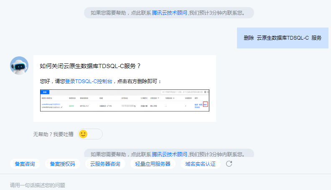
Task: Enlarge the TDSQL-C console screenshot thumbnail
Action: 125,100
